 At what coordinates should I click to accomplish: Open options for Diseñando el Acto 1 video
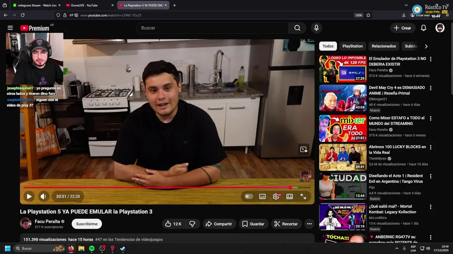click(431, 176)
